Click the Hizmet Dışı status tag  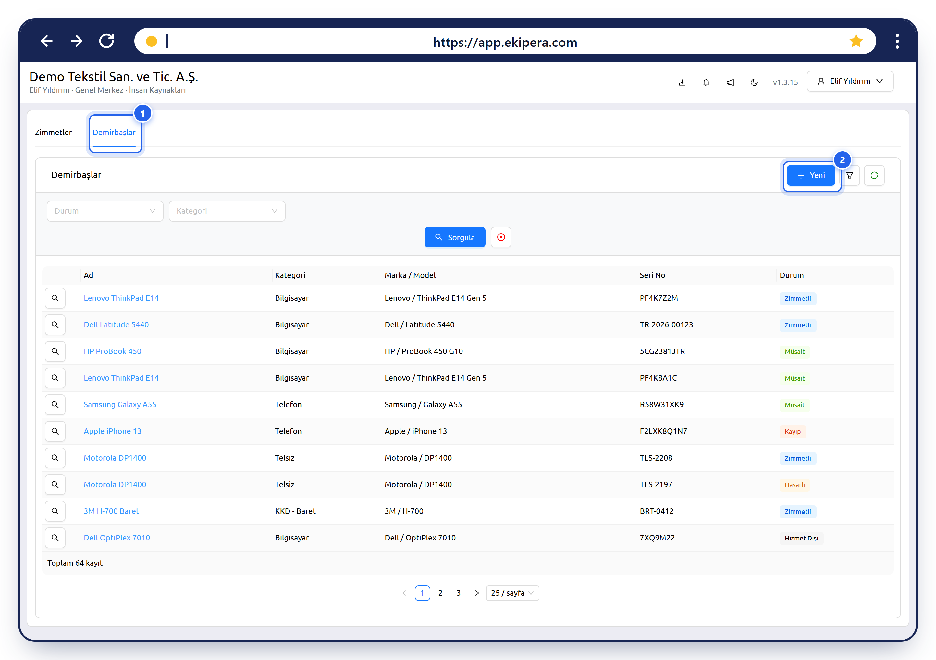tap(801, 538)
